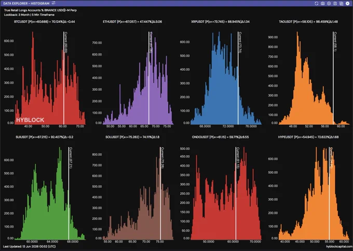Click the save icon in title bar
Image resolution: width=353 pixels, height=251 pixels.
tap(335, 4)
